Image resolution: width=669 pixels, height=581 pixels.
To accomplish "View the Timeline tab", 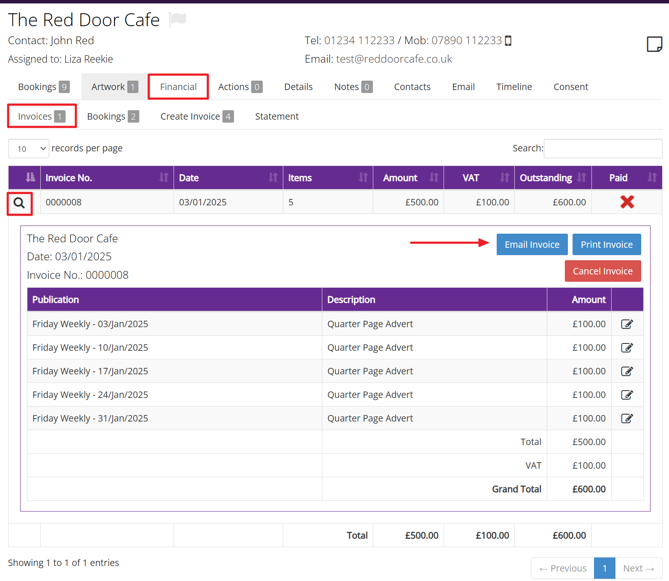I will (x=514, y=87).
